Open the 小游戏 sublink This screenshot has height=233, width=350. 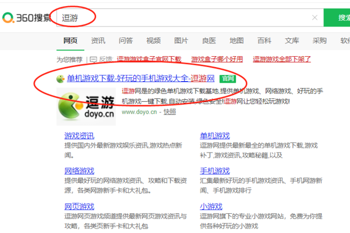tap(211, 207)
